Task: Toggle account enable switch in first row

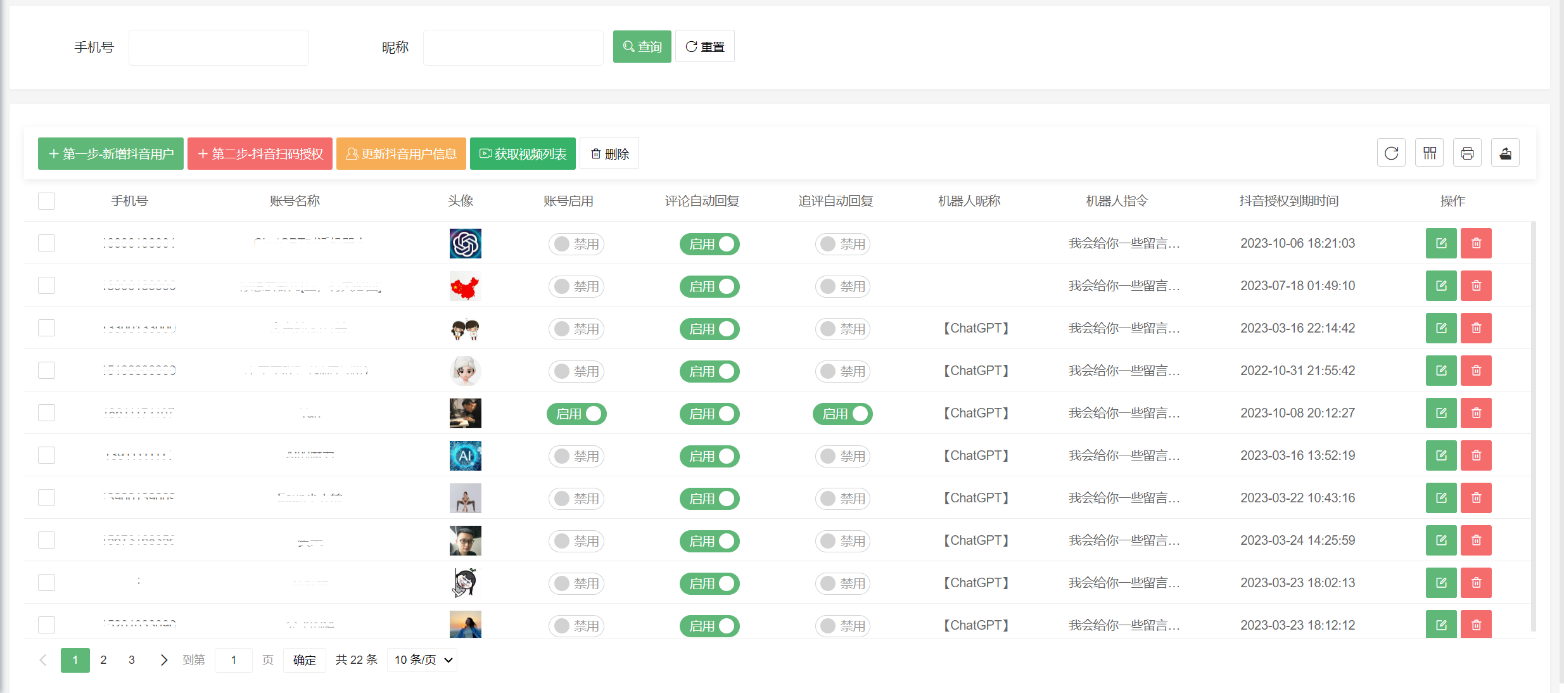Action: [576, 244]
